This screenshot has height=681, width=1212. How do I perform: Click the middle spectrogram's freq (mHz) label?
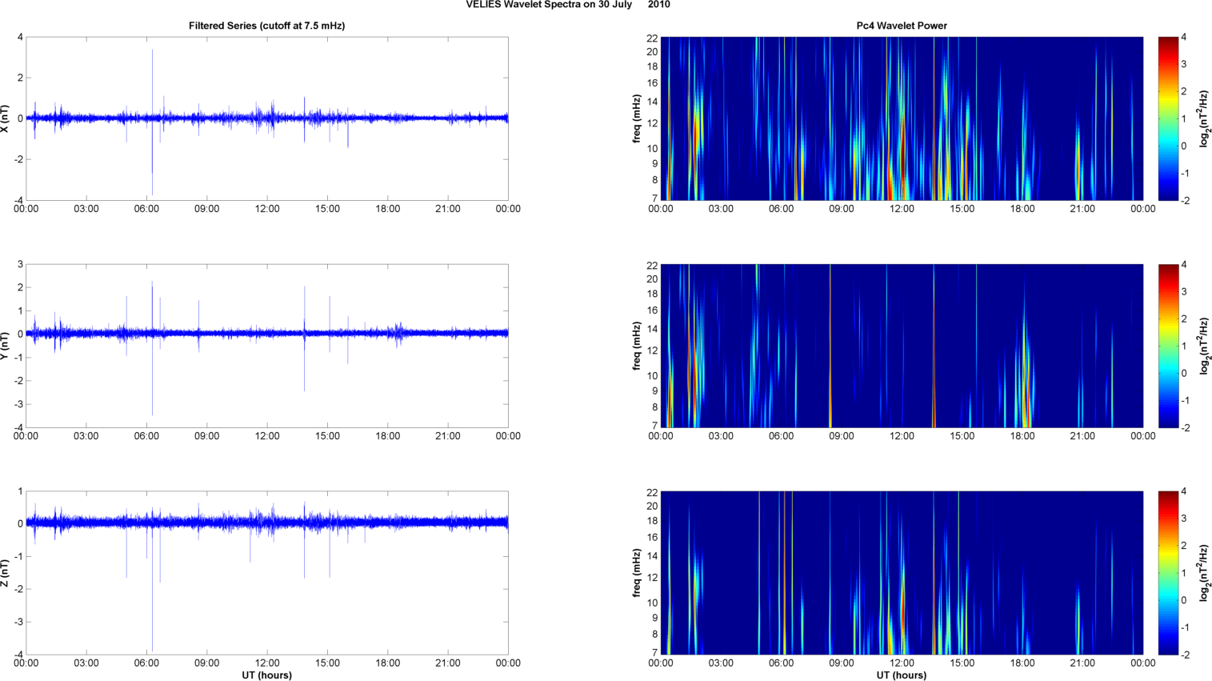[x=637, y=346]
